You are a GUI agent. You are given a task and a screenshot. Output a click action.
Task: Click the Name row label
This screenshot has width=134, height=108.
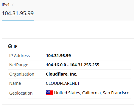pos(15,83)
